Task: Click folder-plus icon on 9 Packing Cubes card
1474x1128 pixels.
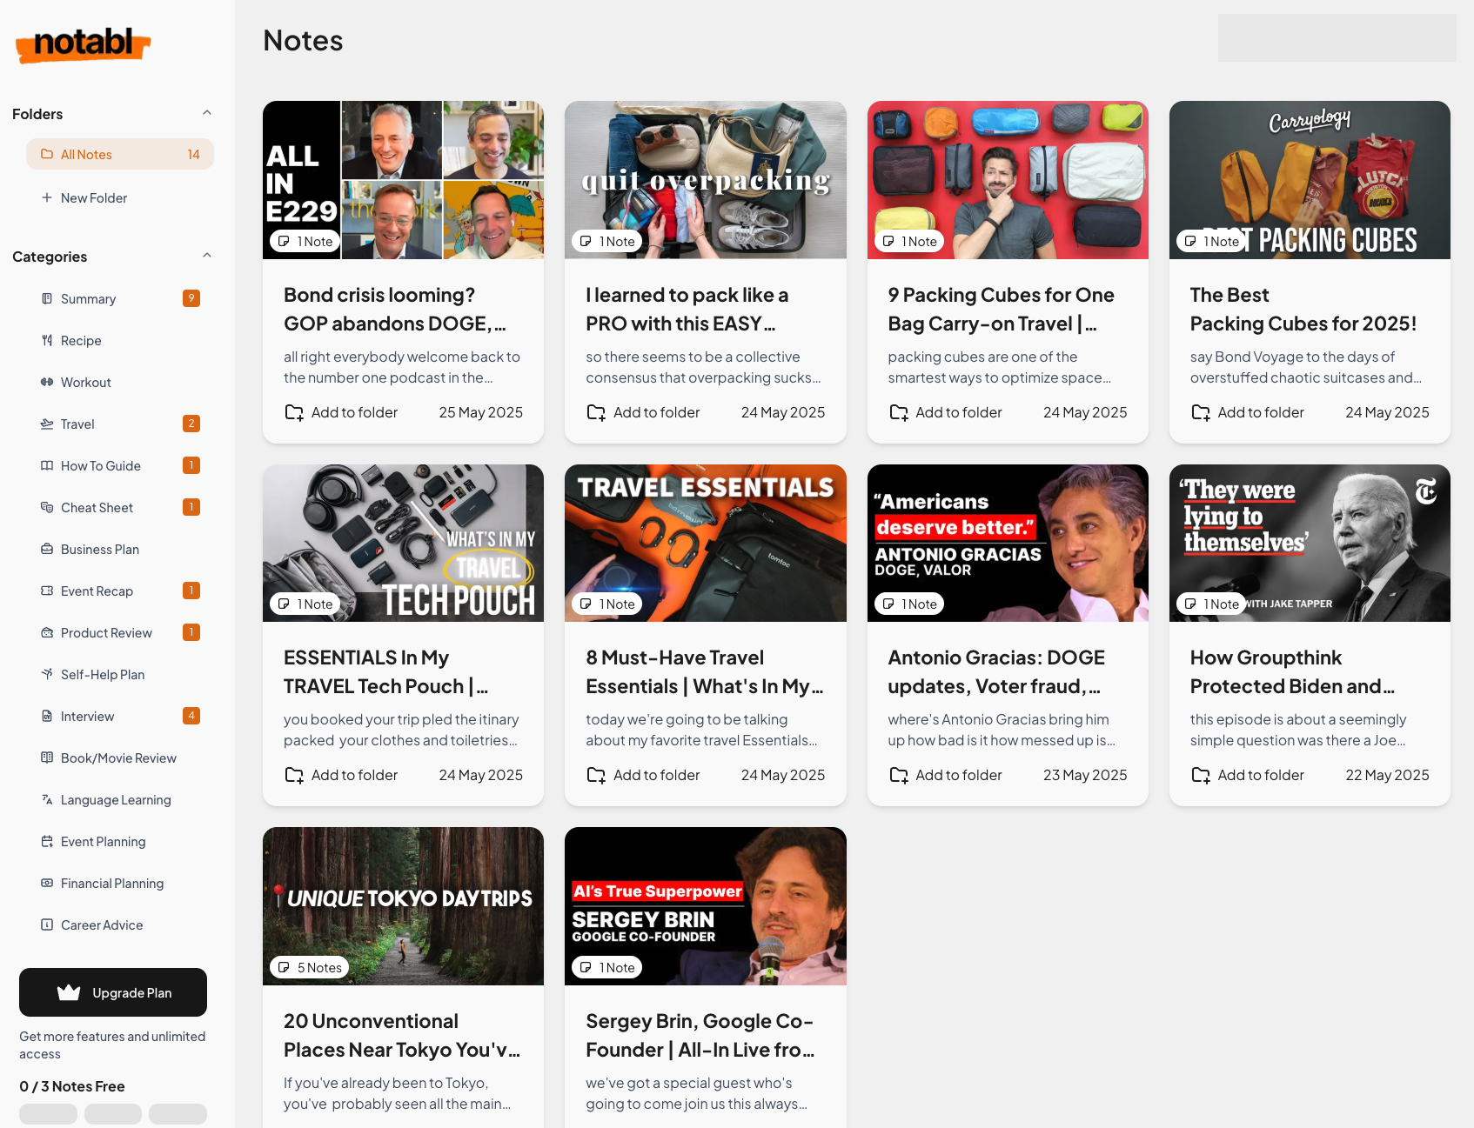Action: click(x=899, y=412)
